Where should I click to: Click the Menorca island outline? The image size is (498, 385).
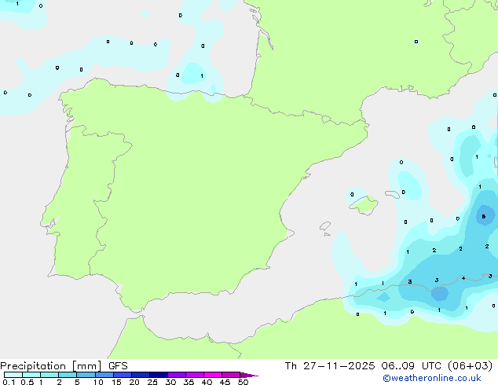click(393, 194)
